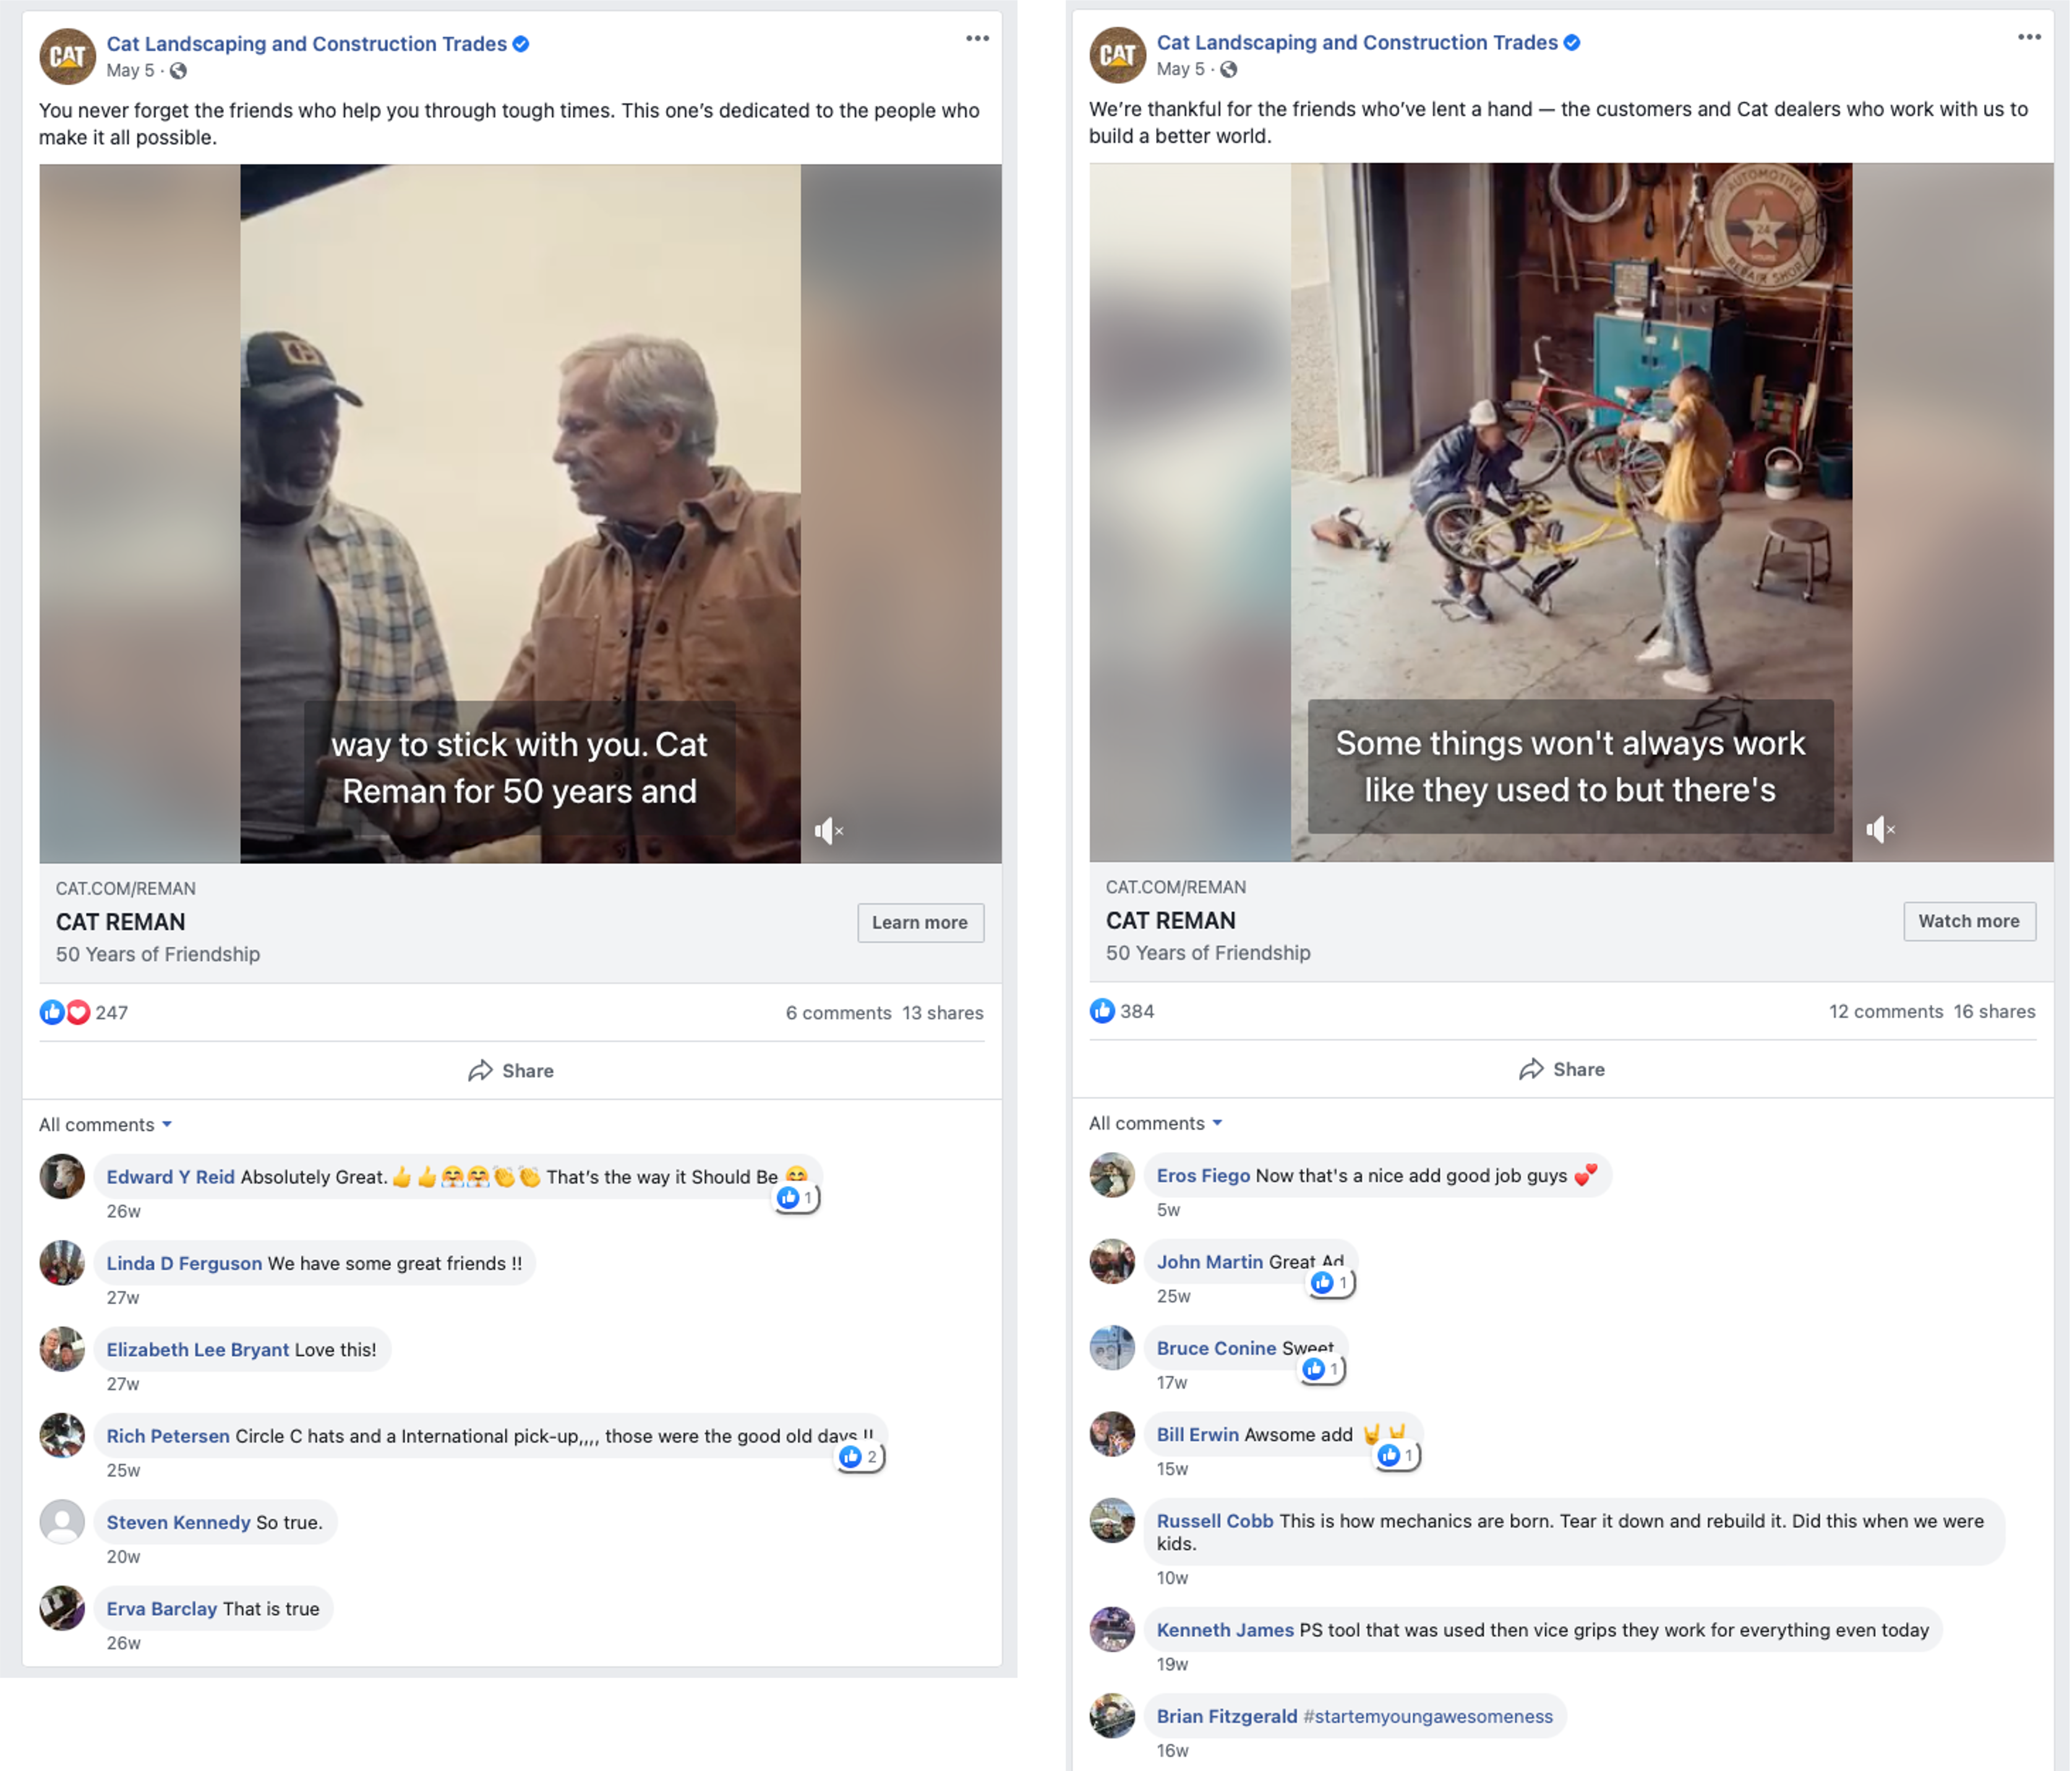2072x1771 pixels.
Task: Click the verified badge on right post
Action: point(1572,43)
